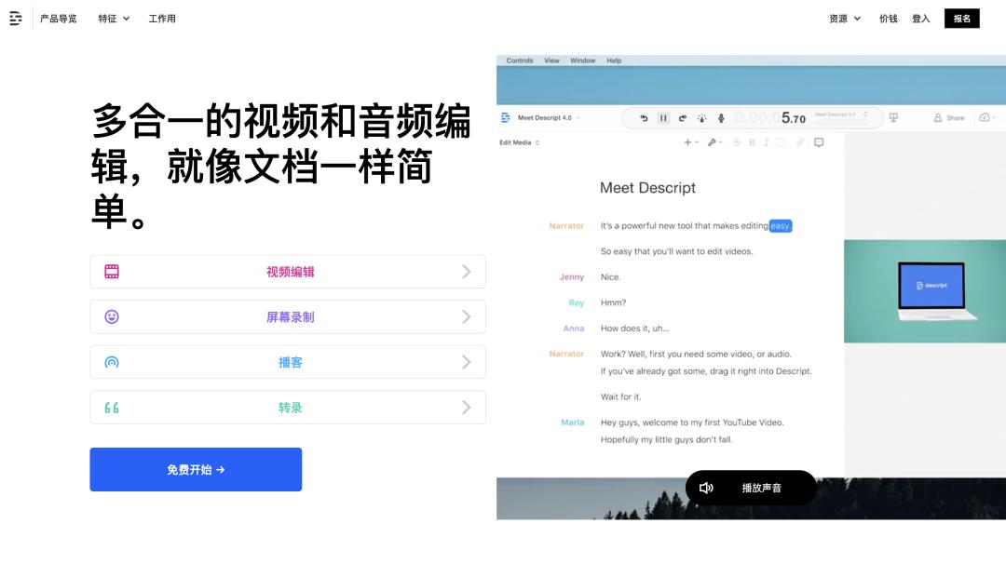The image size is (1006, 577).
Task: Click the box icon in the editor toolbar
Action: tap(781, 142)
